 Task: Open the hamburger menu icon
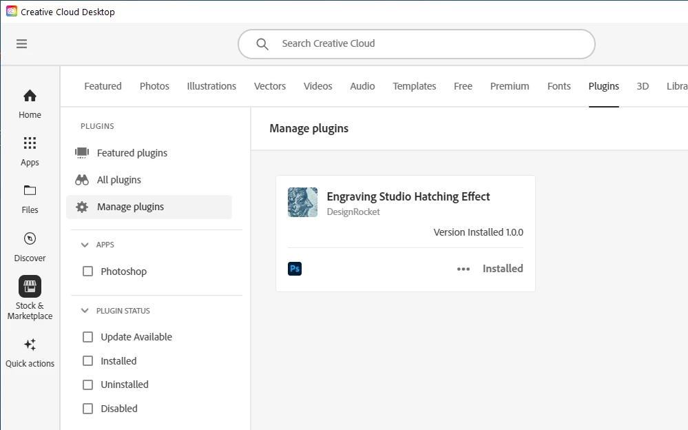(22, 44)
